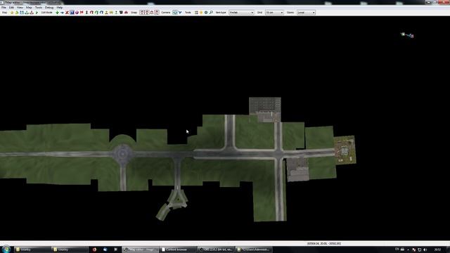Screen dimensions: 450x253
Task: Open the Item type Prefab dropdown
Action: 241,13
